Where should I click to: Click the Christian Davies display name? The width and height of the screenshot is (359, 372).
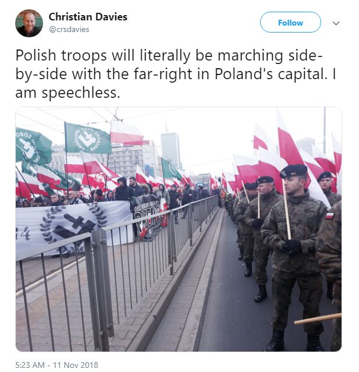tap(88, 17)
